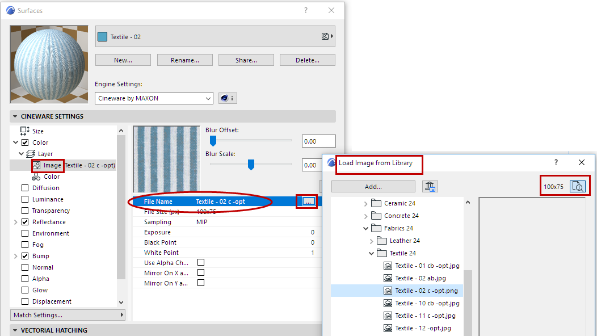Click Textile - 02 ab.jpg file icon
This screenshot has height=336, width=597.
pos(388,279)
